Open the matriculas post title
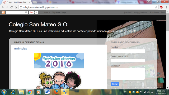Image resolution: width=169 pixels, height=95 pixels. click(x=21, y=49)
